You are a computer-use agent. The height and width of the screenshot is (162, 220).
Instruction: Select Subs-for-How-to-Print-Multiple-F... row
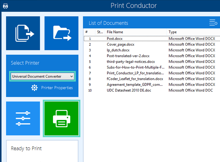click(x=152, y=67)
